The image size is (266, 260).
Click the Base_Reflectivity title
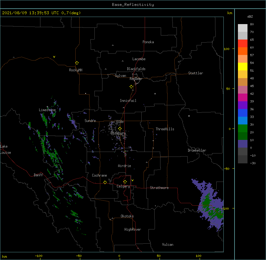(x=133, y=5)
